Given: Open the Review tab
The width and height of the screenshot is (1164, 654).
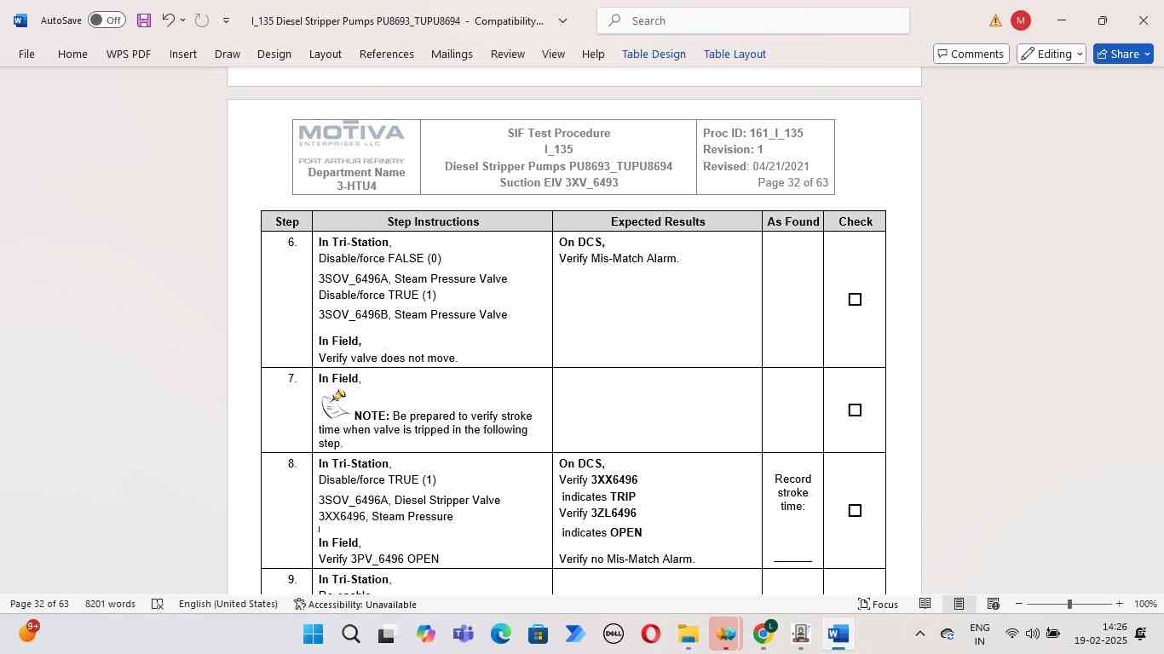Looking at the screenshot, I should coord(508,54).
